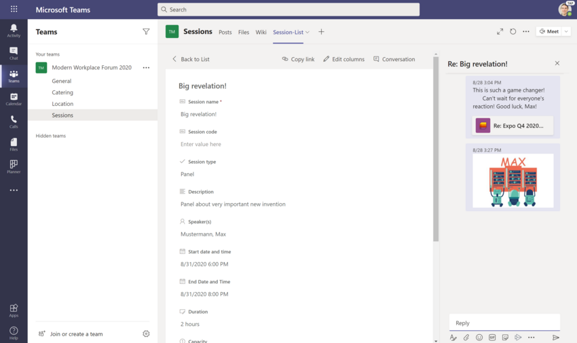Click the form's vertical scrollbar
Viewport: 577px width, 343px height.
click(x=436, y=149)
